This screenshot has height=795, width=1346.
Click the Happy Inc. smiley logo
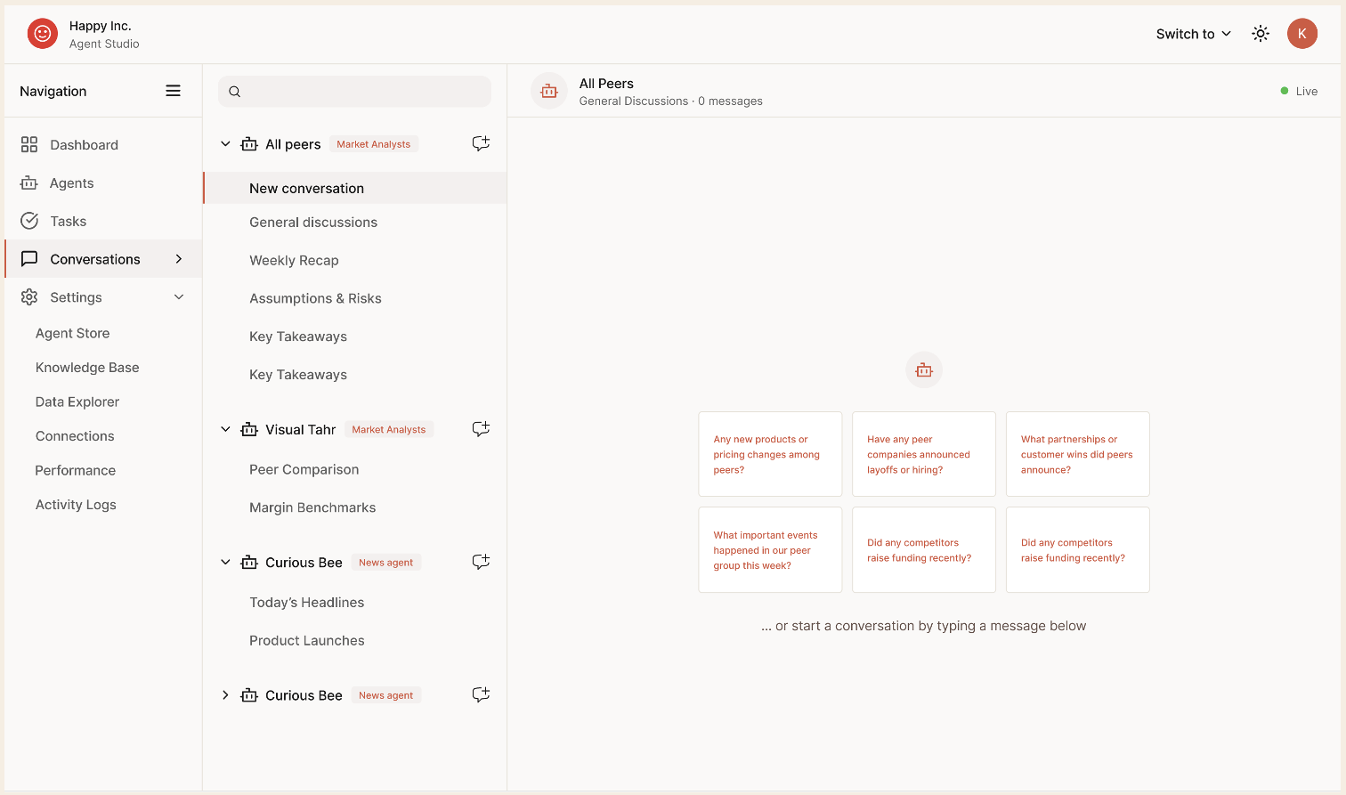click(42, 33)
